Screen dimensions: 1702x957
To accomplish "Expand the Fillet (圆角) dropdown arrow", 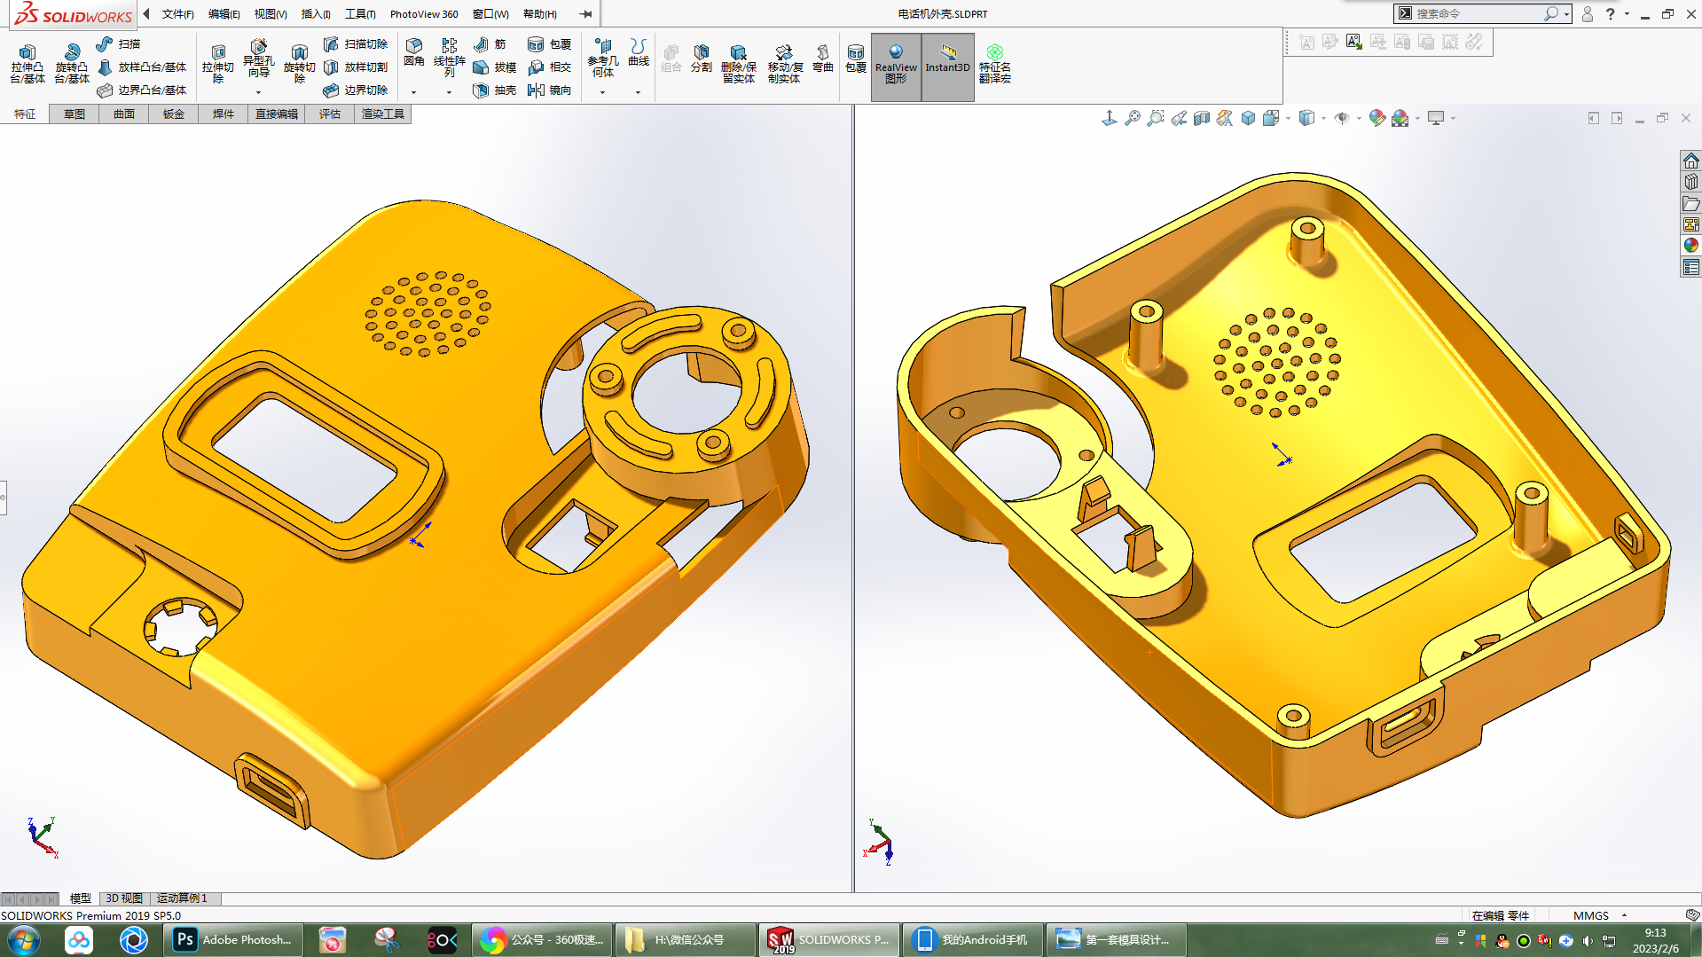I will click(413, 92).
